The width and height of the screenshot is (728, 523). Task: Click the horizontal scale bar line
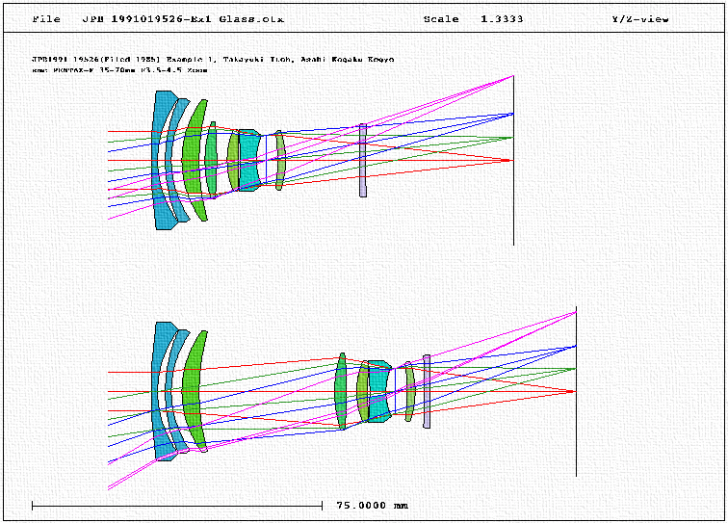177,506
